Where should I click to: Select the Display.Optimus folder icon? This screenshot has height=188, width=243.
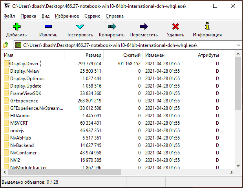[x=6, y=79]
